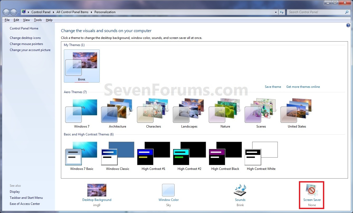Select the currently applied Brink theme

[82, 64]
